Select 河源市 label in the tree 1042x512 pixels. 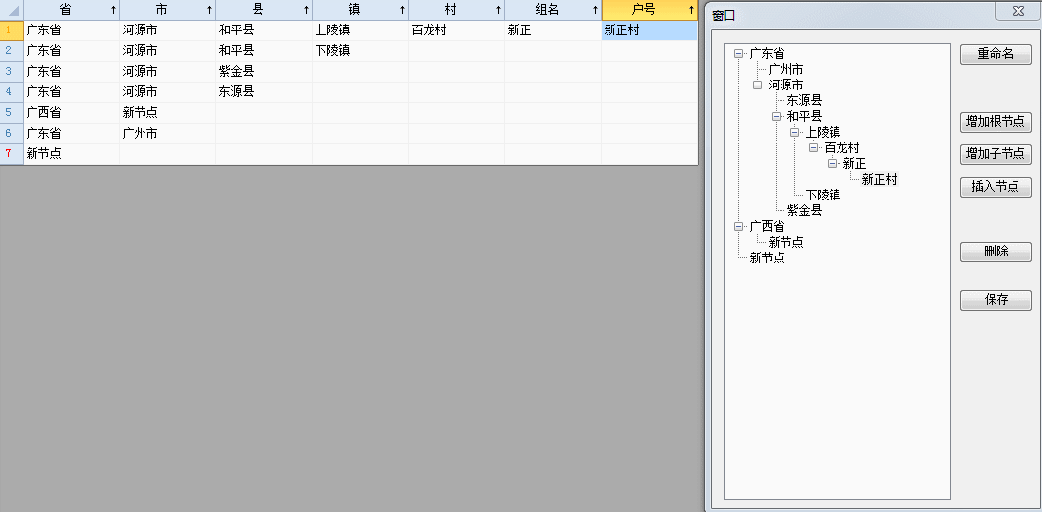[785, 85]
